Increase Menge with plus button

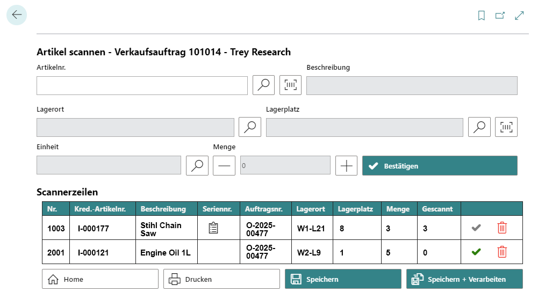[x=346, y=166]
